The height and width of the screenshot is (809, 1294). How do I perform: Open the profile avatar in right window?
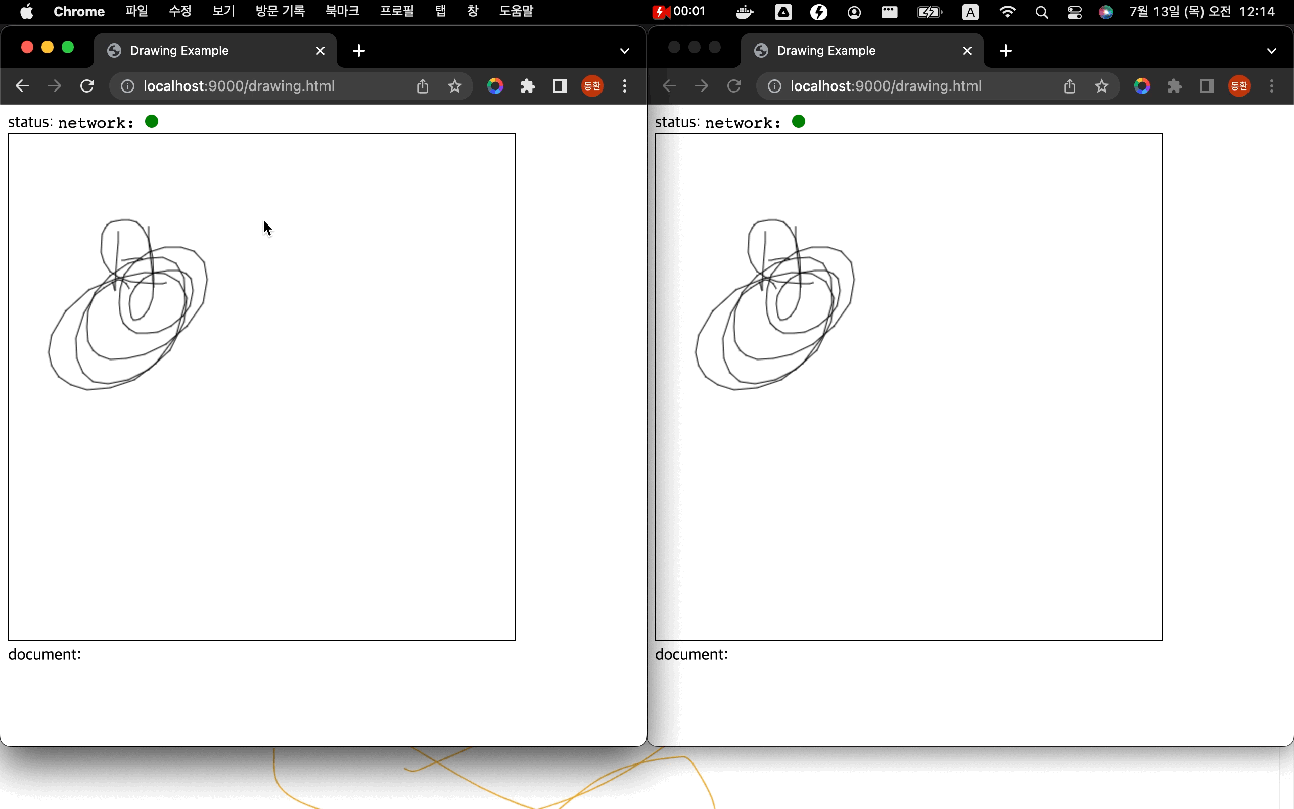[x=1239, y=86]
